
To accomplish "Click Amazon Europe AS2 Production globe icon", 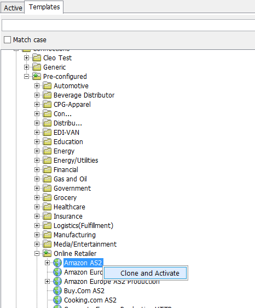I will (57, 282).
